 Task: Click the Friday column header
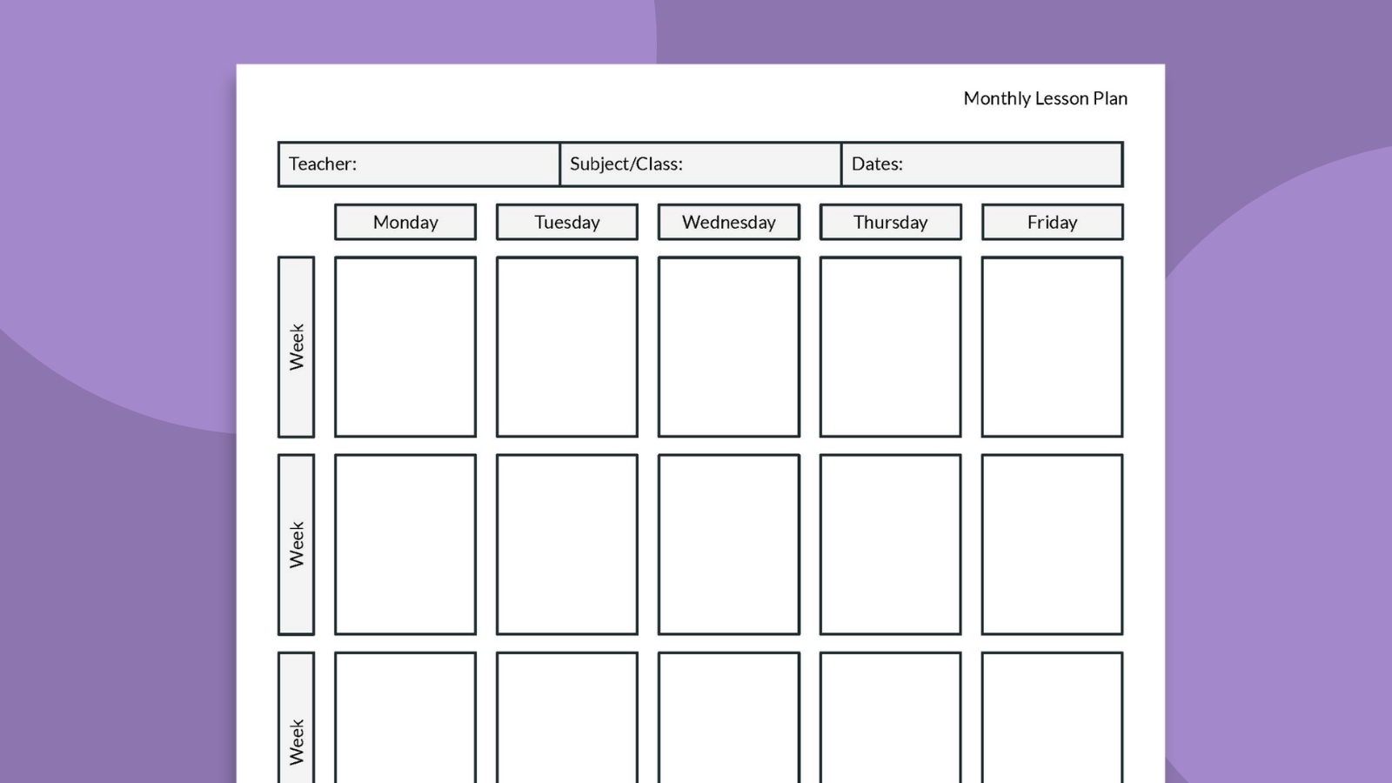tap(1052, 222)
